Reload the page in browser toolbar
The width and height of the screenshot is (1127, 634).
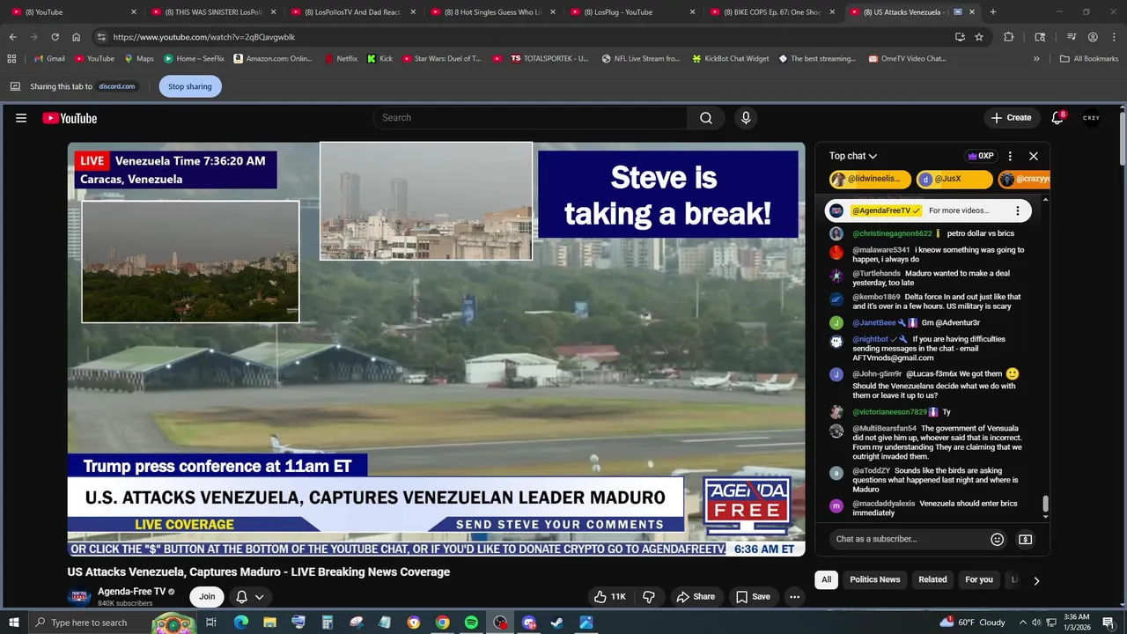pyautogui.click(x=55, y=37)
